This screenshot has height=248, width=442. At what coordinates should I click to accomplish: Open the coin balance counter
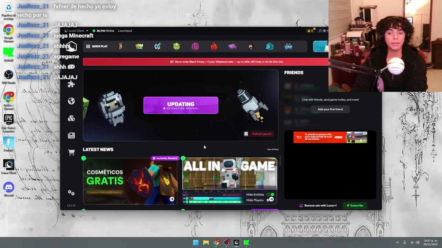click(310, 31)
